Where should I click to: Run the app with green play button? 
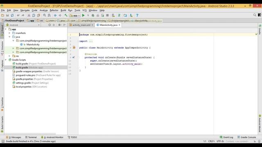pos(83,16)
